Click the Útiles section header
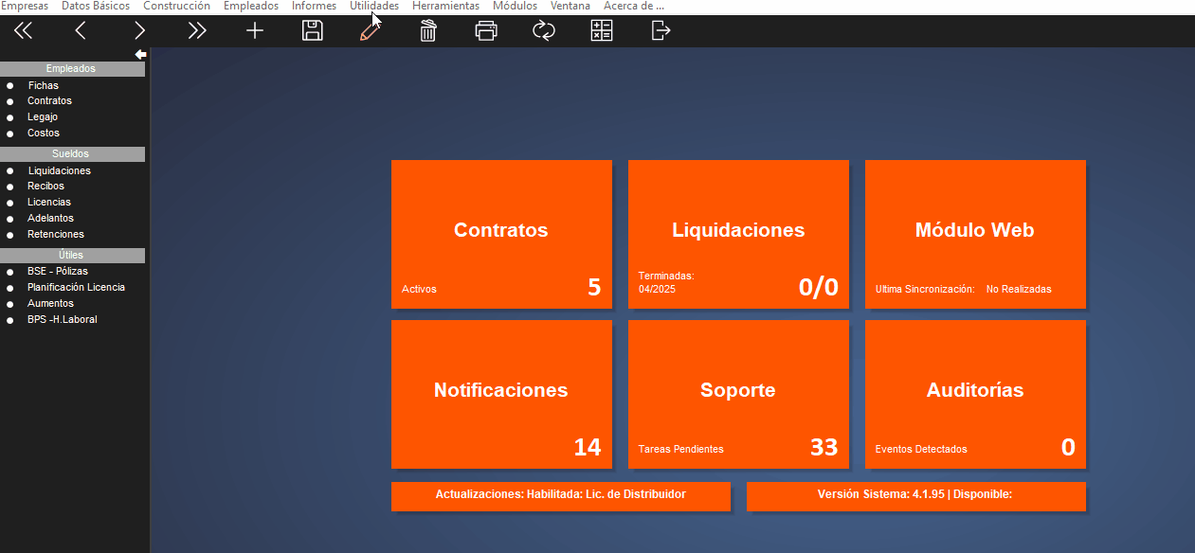 [72, 255]
